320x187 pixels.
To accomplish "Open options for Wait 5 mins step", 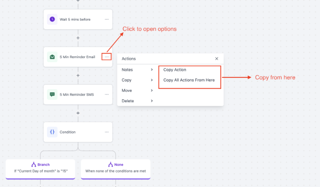I will [106, 19].
